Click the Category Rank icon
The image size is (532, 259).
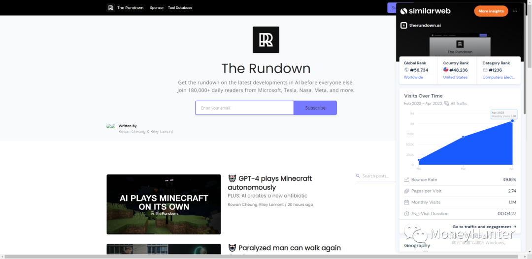coord(485,70)
